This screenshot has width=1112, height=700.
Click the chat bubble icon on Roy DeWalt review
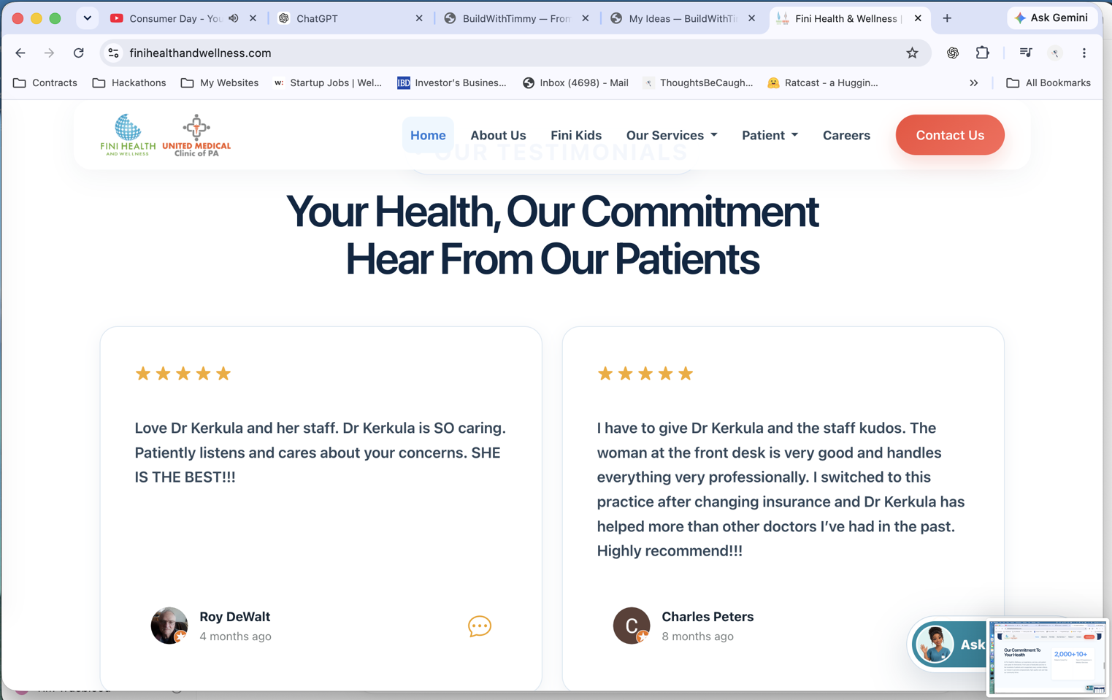point(480,626)
